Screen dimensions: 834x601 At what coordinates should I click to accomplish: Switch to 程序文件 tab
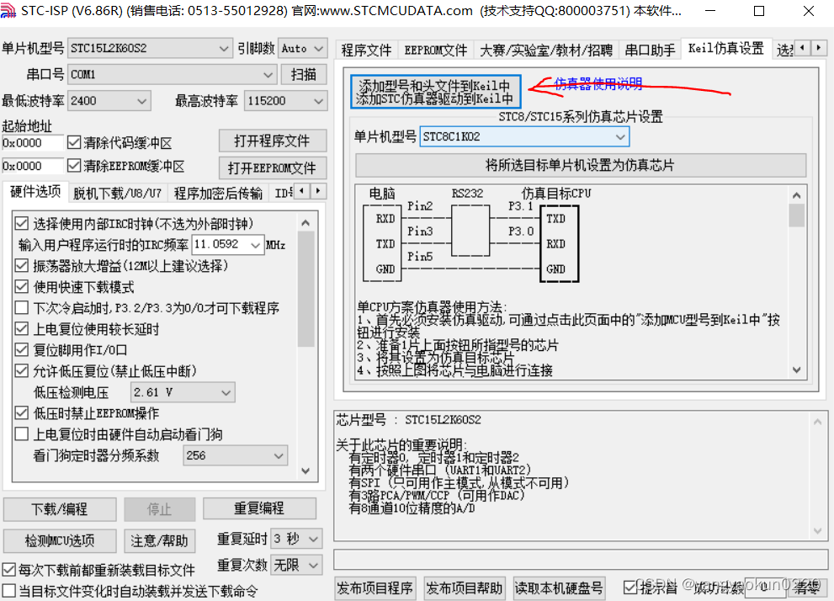366,50
